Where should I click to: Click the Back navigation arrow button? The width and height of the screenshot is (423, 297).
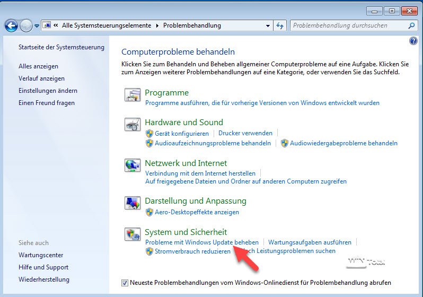pos(11,26)
